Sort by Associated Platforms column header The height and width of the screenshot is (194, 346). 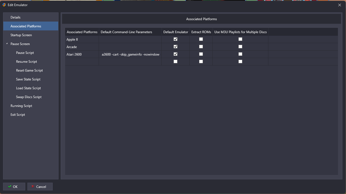coord(82,32)
